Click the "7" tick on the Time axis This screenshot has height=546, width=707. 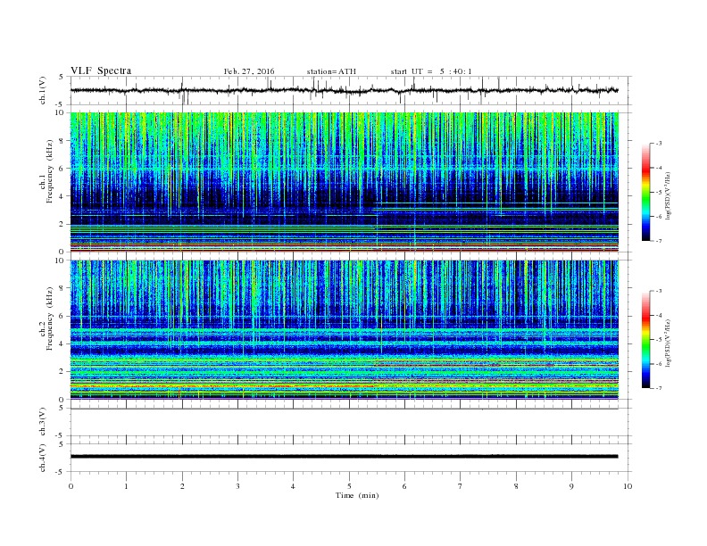tap(461, 486)
